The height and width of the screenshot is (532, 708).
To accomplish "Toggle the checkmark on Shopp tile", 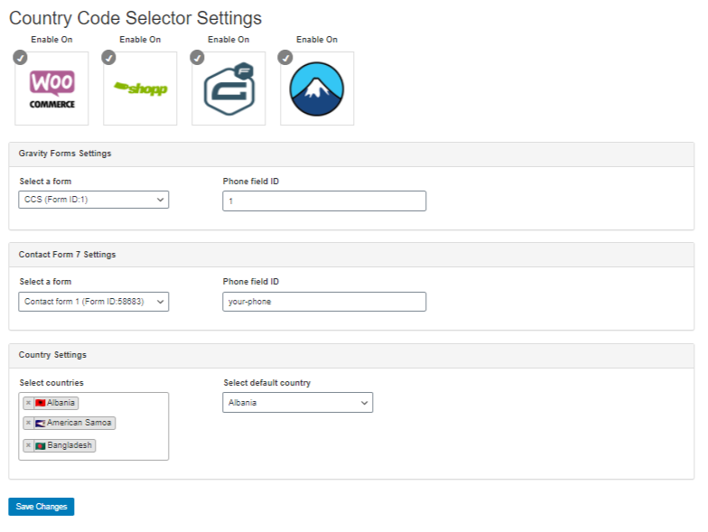I will 108,58.
